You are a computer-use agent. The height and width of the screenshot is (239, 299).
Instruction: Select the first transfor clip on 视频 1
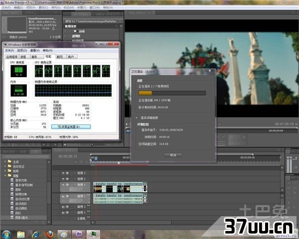click(100, 187)
